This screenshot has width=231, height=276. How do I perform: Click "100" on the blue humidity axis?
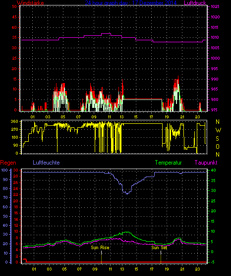[4, 170]
